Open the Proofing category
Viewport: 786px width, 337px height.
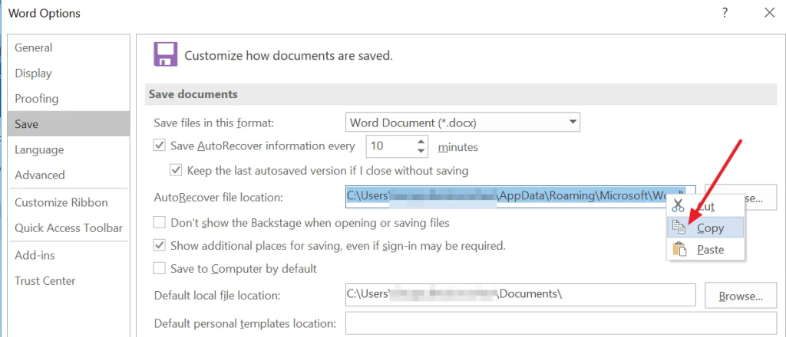[x=68, y=99]
